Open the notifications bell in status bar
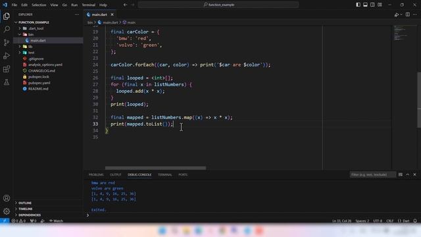Viewport: 421px width, 237px height. (x=415, y=221)
